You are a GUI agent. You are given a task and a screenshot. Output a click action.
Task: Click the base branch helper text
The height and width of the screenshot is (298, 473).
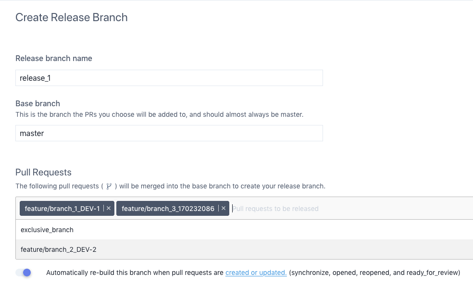pos(159,115)
